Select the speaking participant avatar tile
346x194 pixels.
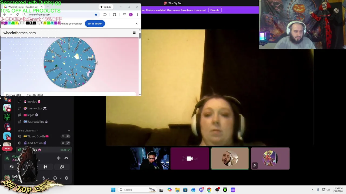pos(230,158)
